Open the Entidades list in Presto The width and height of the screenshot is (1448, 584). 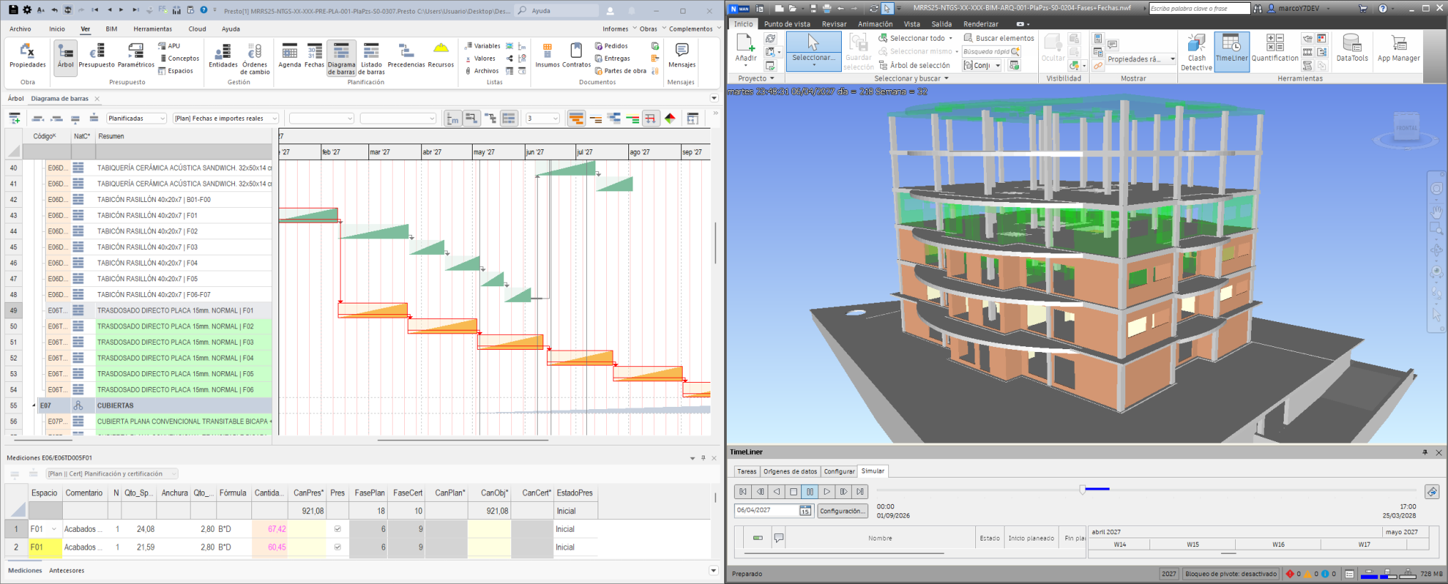click(223, 56)
